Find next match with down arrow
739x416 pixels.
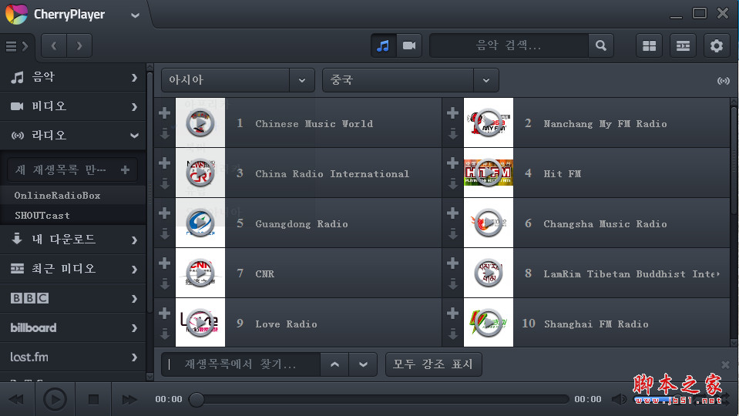tap(363, 364)
